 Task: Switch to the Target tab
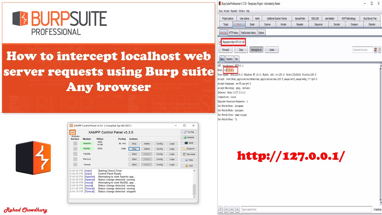226,24
